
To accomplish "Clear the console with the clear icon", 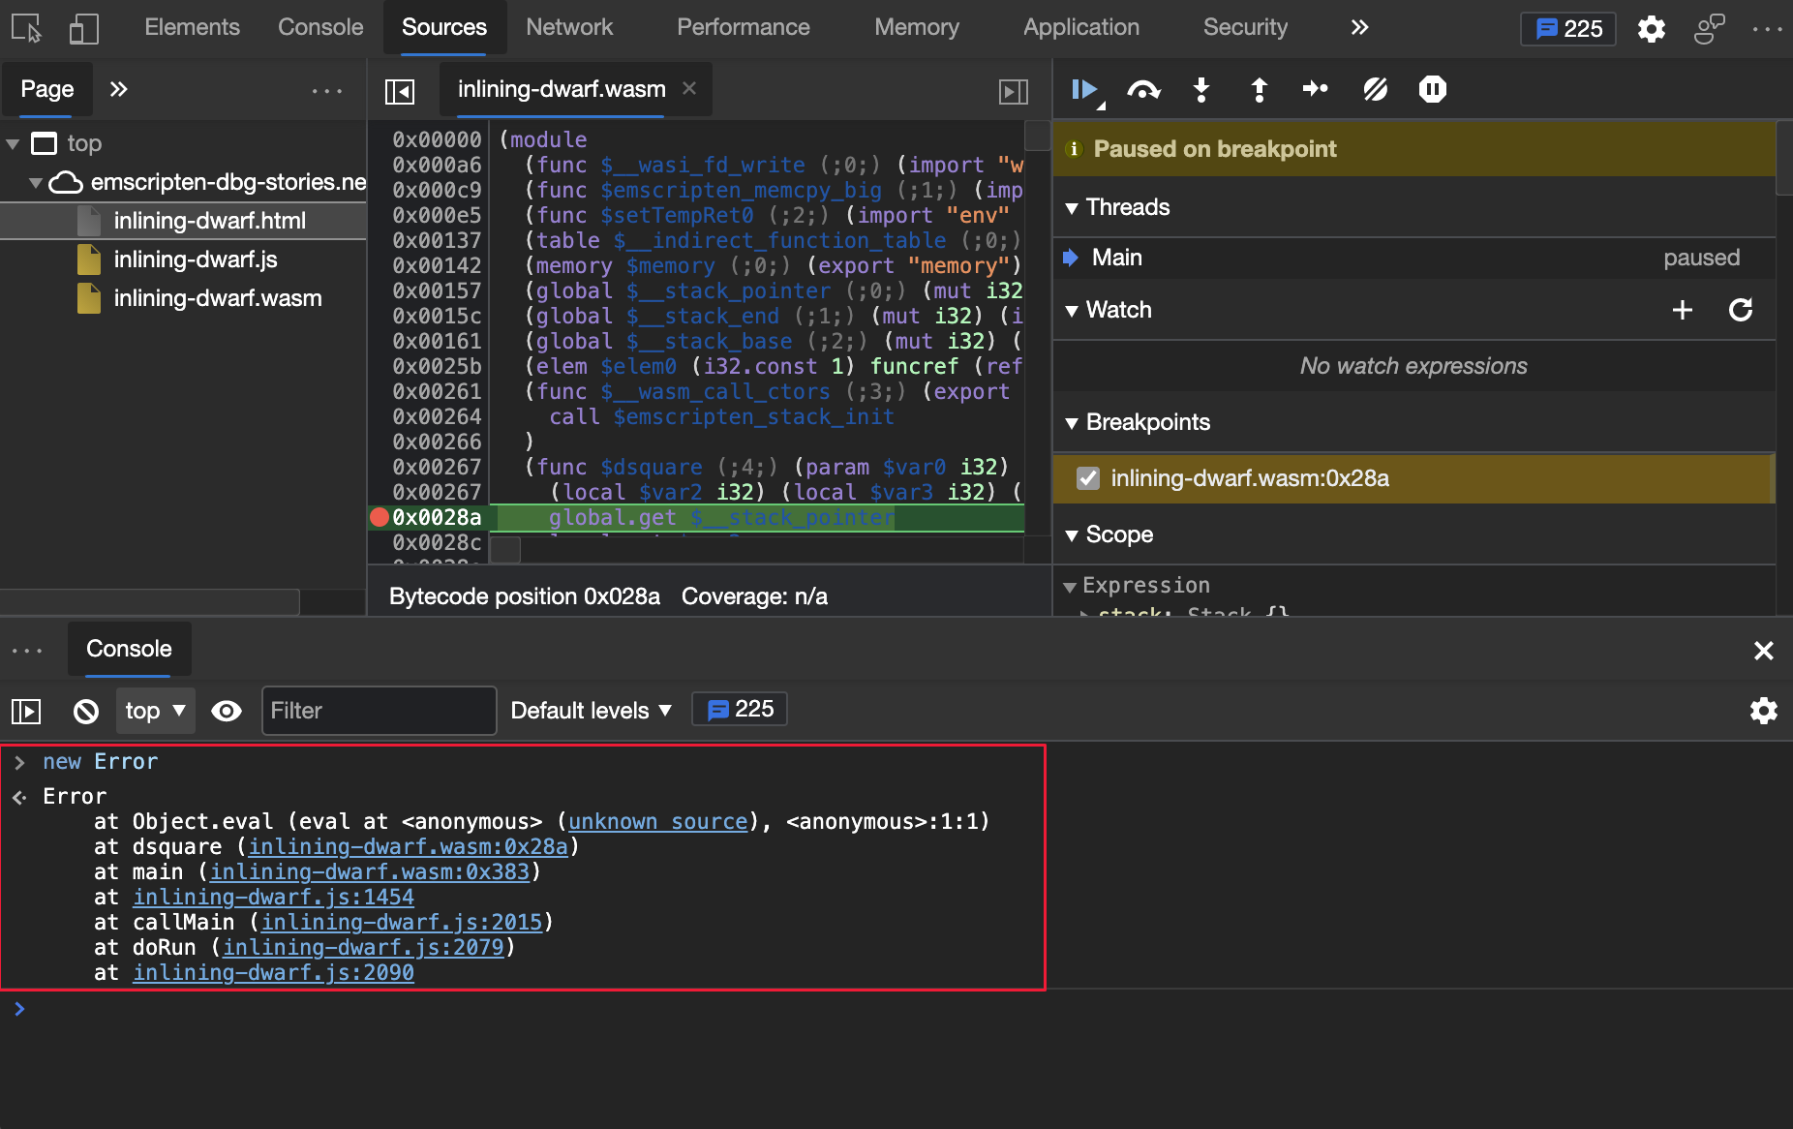I will coord(85,711).
